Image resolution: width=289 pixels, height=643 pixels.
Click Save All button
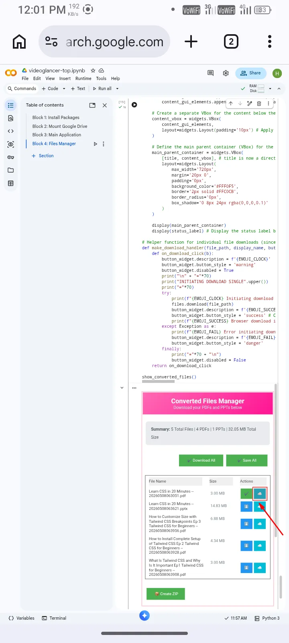pyautogui.click(x=247, y=460)
